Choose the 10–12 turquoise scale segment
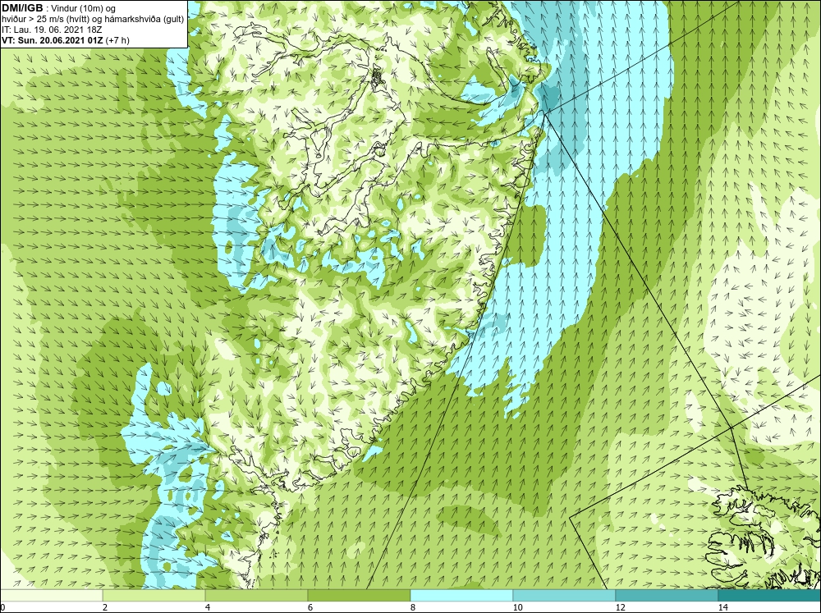 (565, 596)
